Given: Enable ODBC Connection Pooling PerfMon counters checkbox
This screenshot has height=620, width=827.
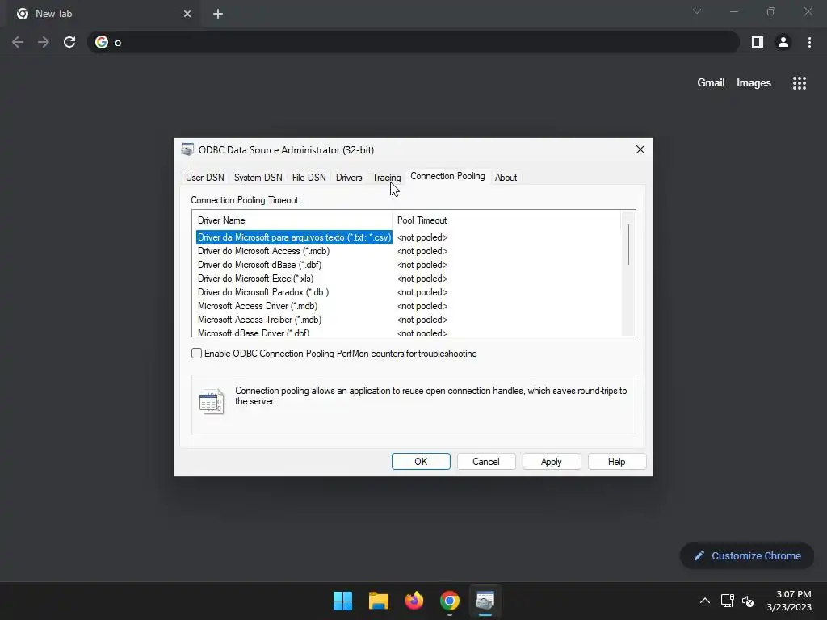Looking at the screenshot, I should tap(197, 354).
